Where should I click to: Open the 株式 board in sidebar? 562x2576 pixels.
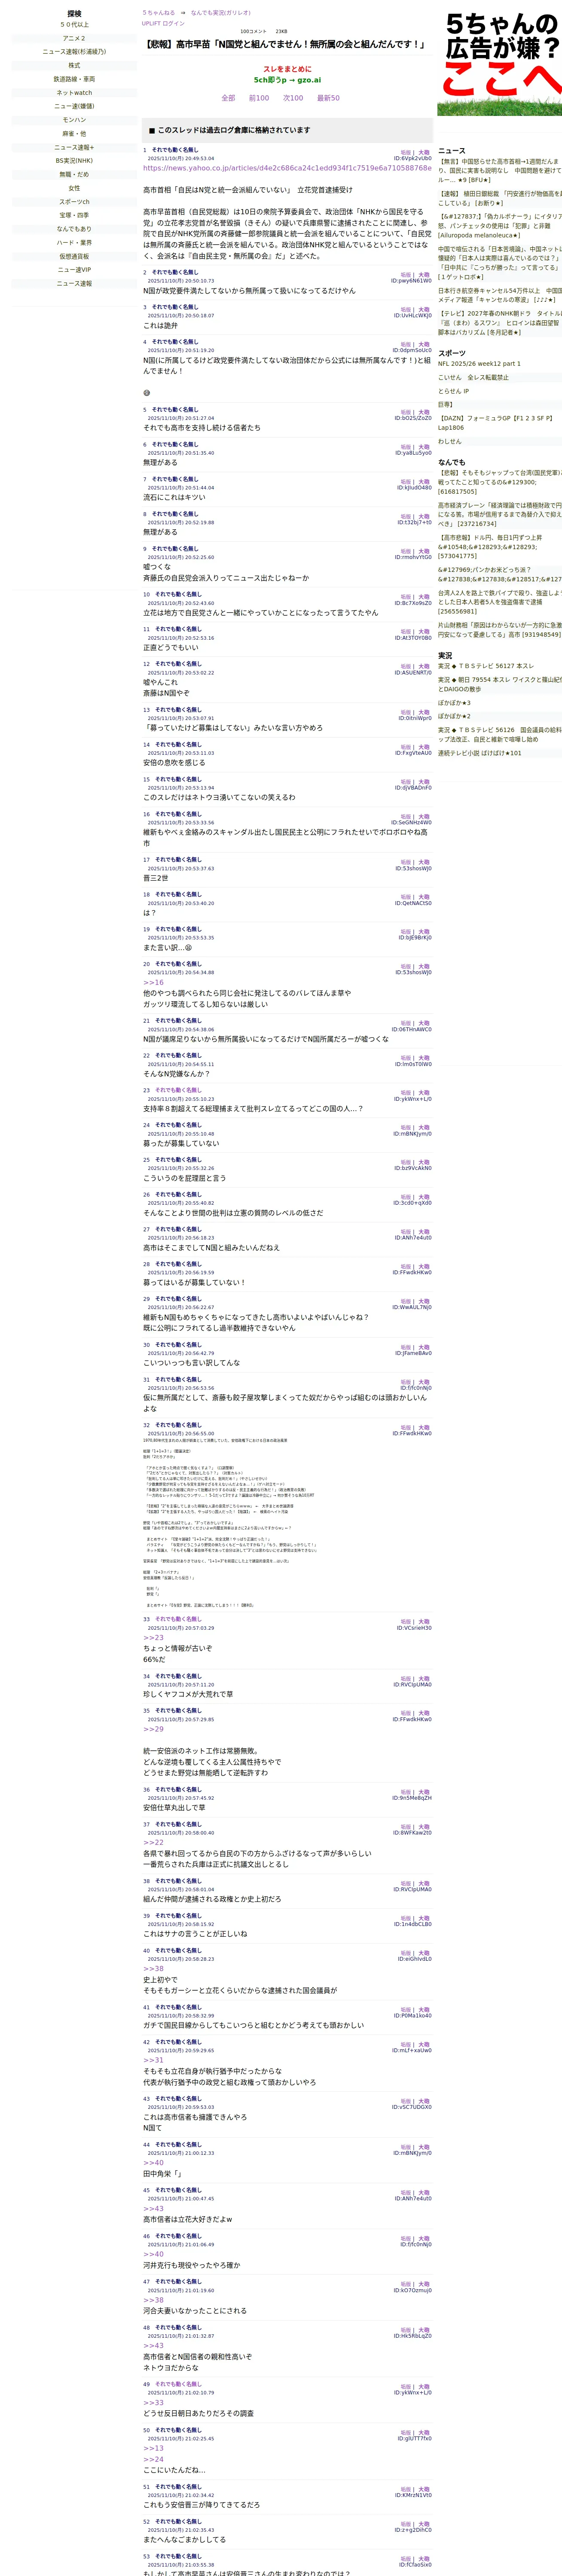point(74,65)
